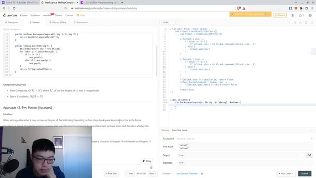Click the LeetCode logo

click(x=10, y=15)
